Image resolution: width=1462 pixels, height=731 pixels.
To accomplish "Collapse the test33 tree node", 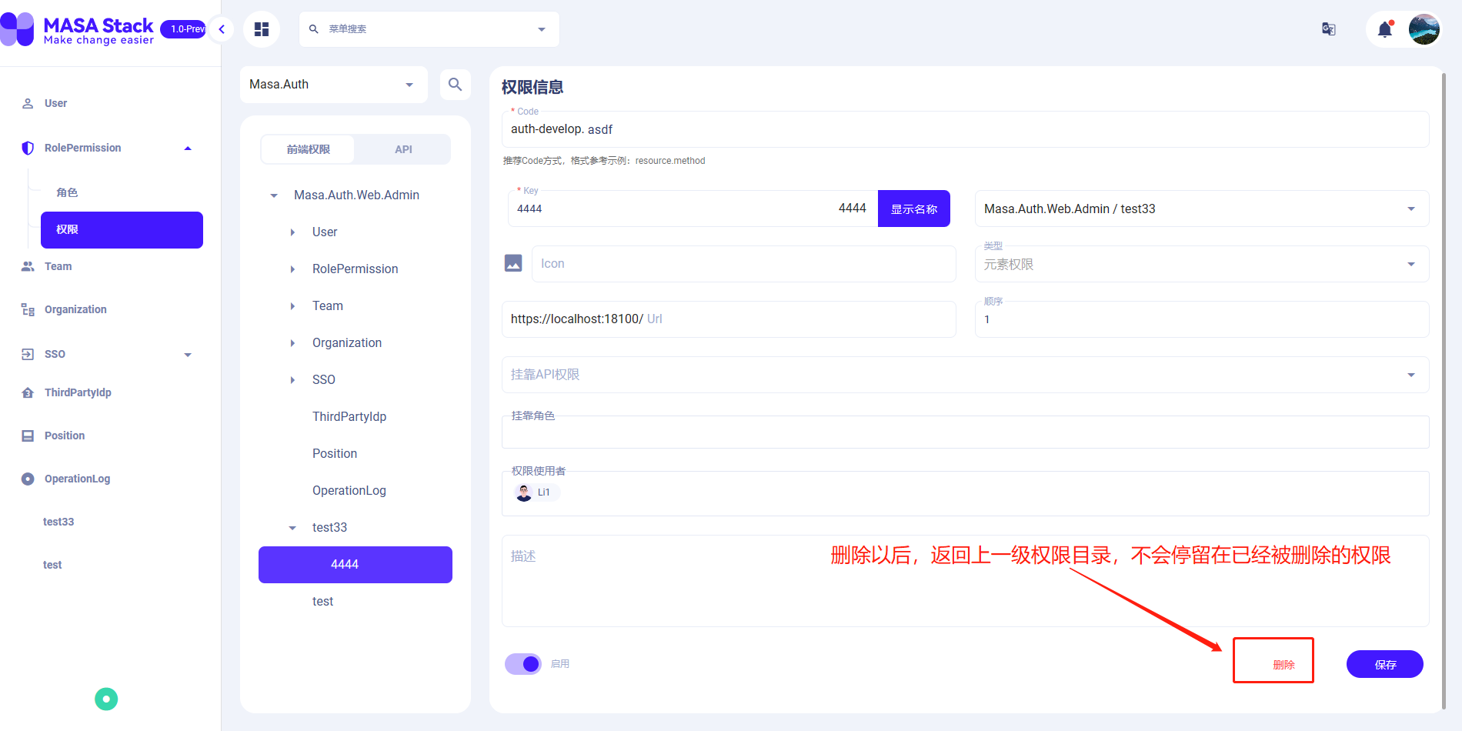I will [292, 528].
